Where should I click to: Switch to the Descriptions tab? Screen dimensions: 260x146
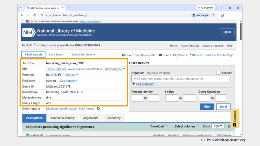pos(34,118)
